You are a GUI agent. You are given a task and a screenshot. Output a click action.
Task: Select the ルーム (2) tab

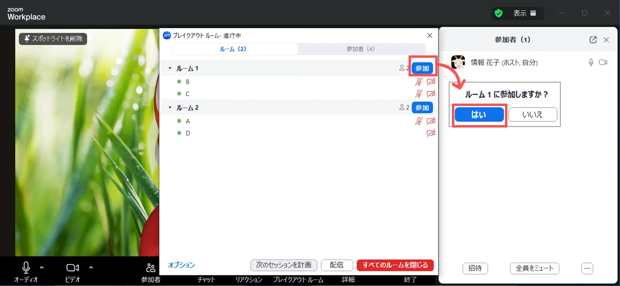point(233,49)
